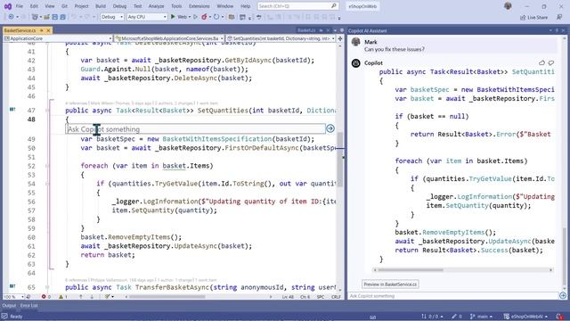
Task: Toggle auto-hide pin on Copilot panel
Action: pyautogui.click(x=557, y=30)
